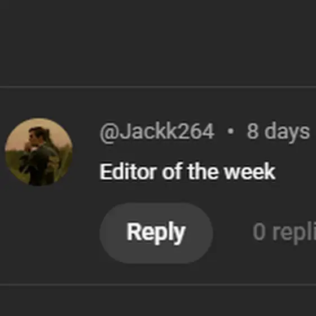Click the Reply button

pos(156,233)
